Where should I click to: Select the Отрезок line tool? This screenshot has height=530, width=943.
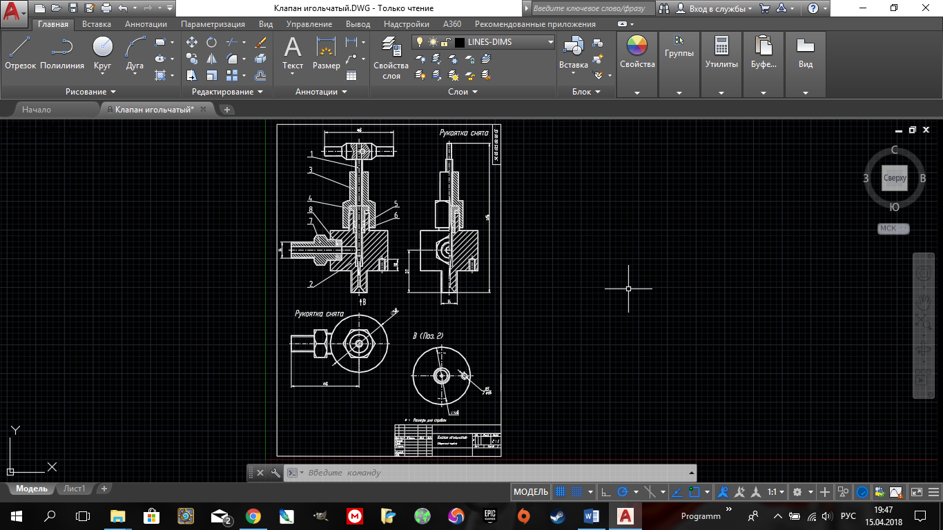tap(20, 53)
